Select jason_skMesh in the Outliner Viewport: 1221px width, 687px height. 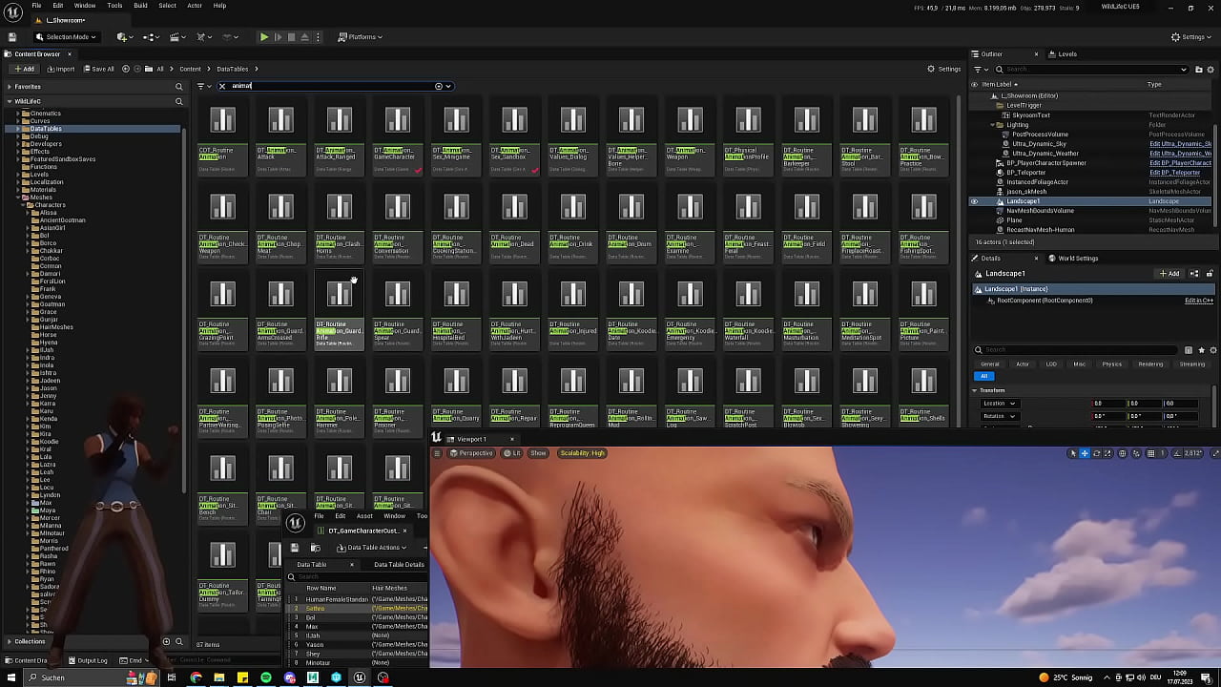(1026, 192)
